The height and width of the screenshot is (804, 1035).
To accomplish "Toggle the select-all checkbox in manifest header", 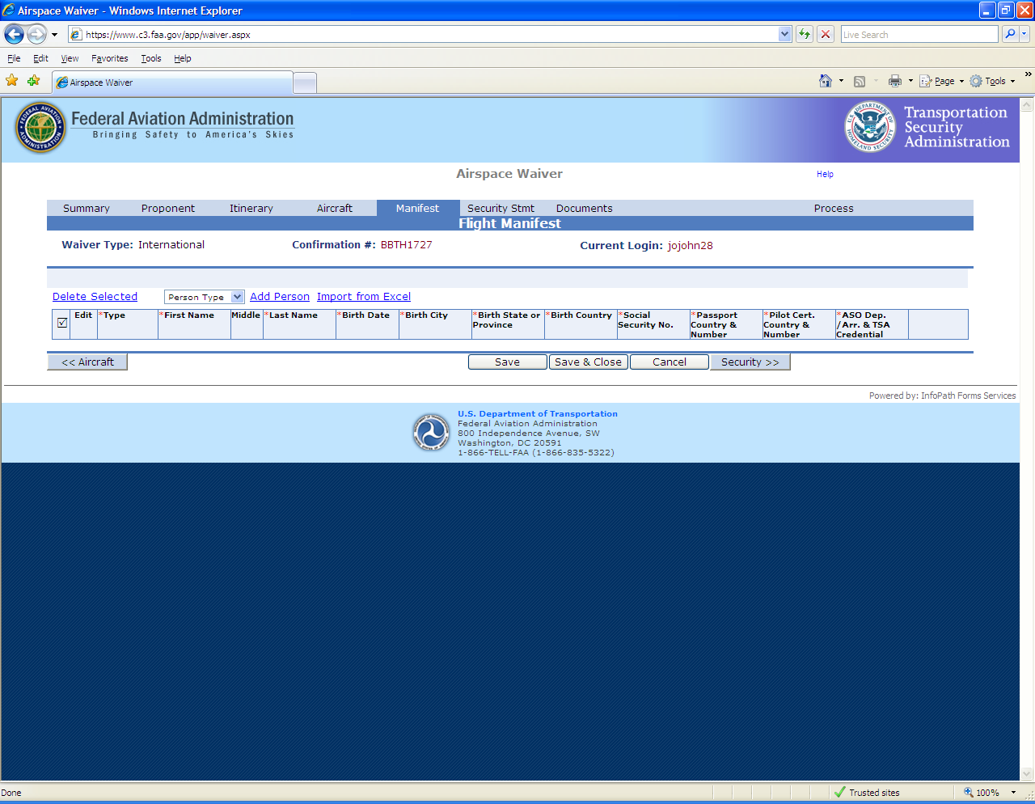I will pos(62,323).
